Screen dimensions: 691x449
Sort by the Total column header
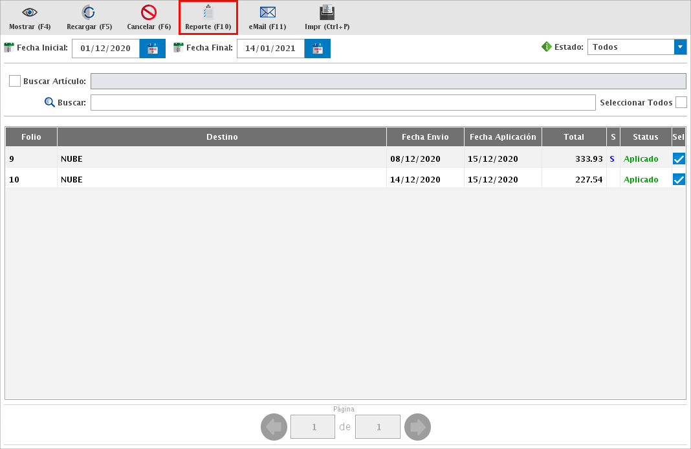pos(573,137)
